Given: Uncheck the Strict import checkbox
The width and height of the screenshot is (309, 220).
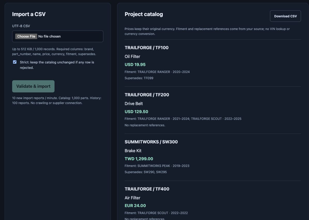Looking at the screenshot, I should coord(15,62).
